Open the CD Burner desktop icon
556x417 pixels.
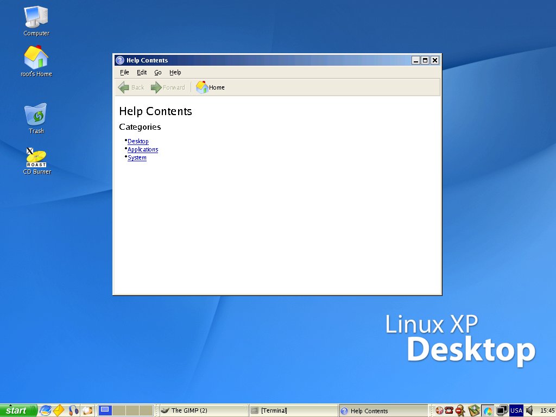pyautogui.click(x=36, y=161)
